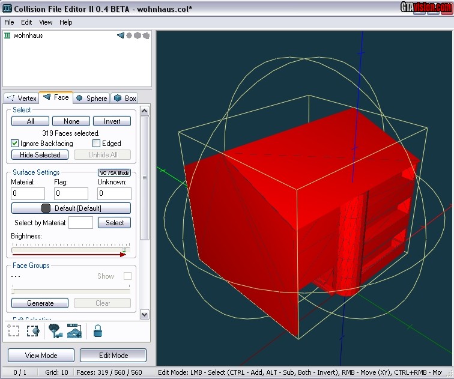Click the green column icon beside wohnhaus

(x=7, y=35)
